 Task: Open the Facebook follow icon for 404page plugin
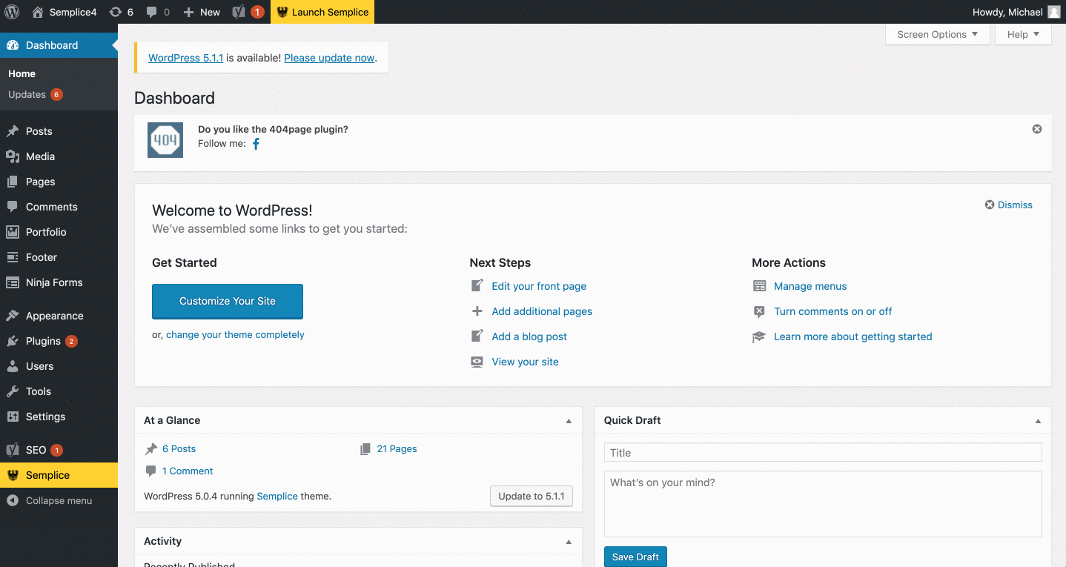tap(256, 143)
